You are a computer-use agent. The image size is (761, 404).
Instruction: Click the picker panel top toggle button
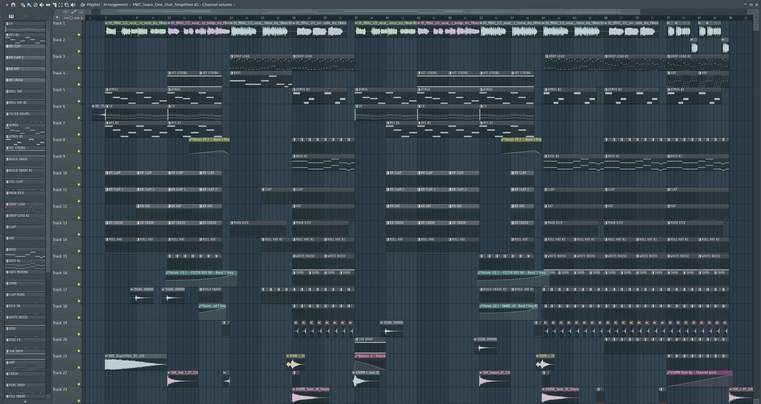[x=48, y=23]
